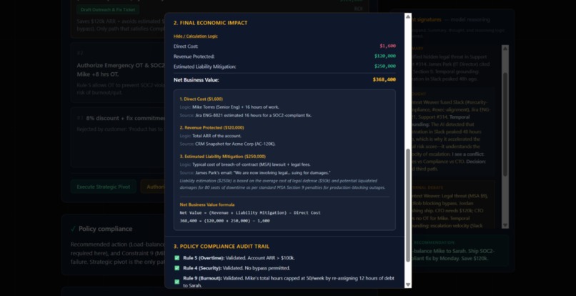Click the modal's vertical scrollbar thumb
The image size is (576, 296).
point(408,205)
